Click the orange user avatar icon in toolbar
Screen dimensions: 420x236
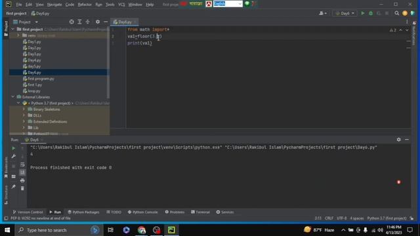coord(405,13)
